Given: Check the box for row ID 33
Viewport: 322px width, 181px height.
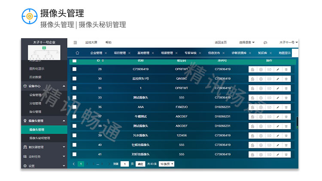Looking at the screenshot, I should pyautogui.click(x=74, y=97).
